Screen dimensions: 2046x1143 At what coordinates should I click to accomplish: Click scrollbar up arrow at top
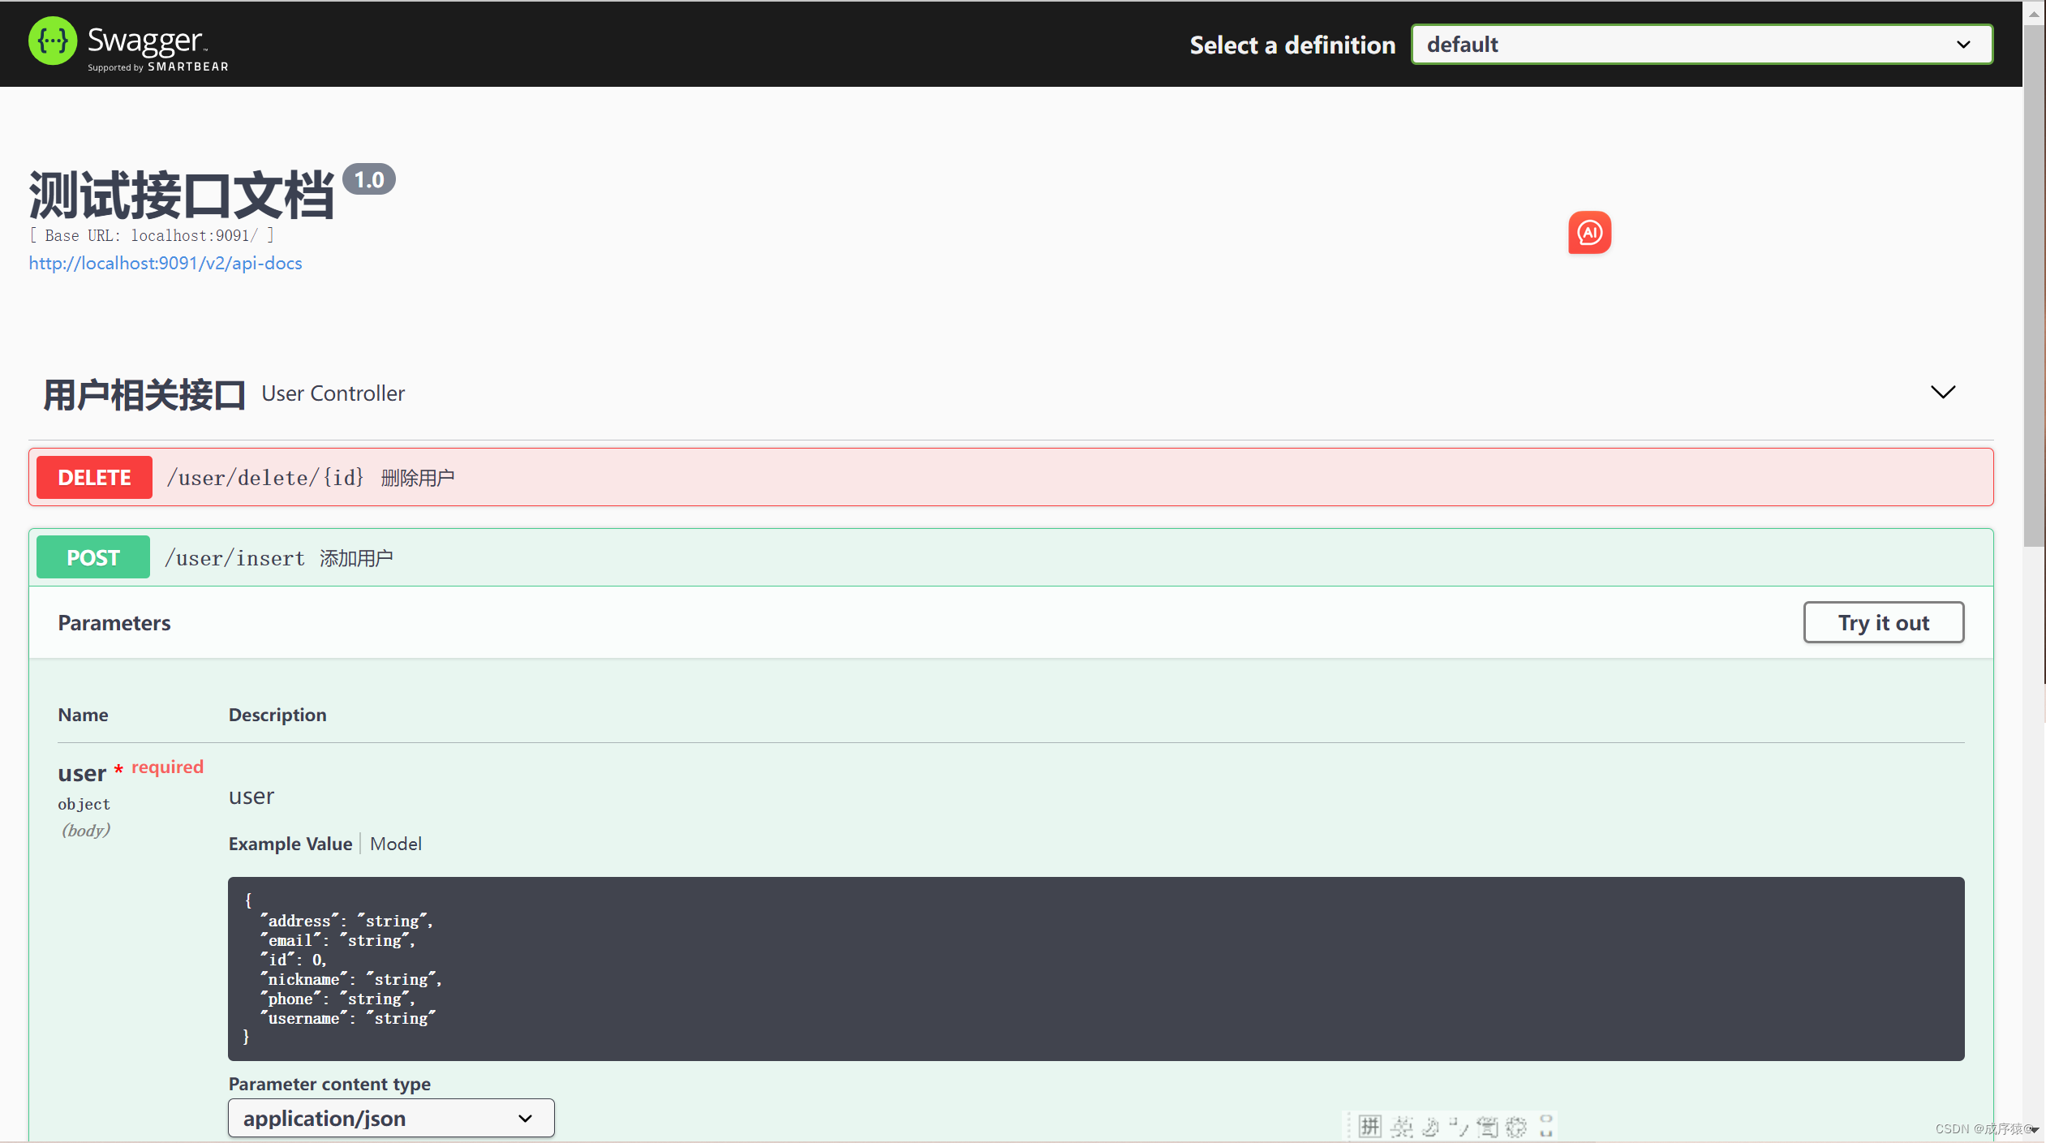2033,13
